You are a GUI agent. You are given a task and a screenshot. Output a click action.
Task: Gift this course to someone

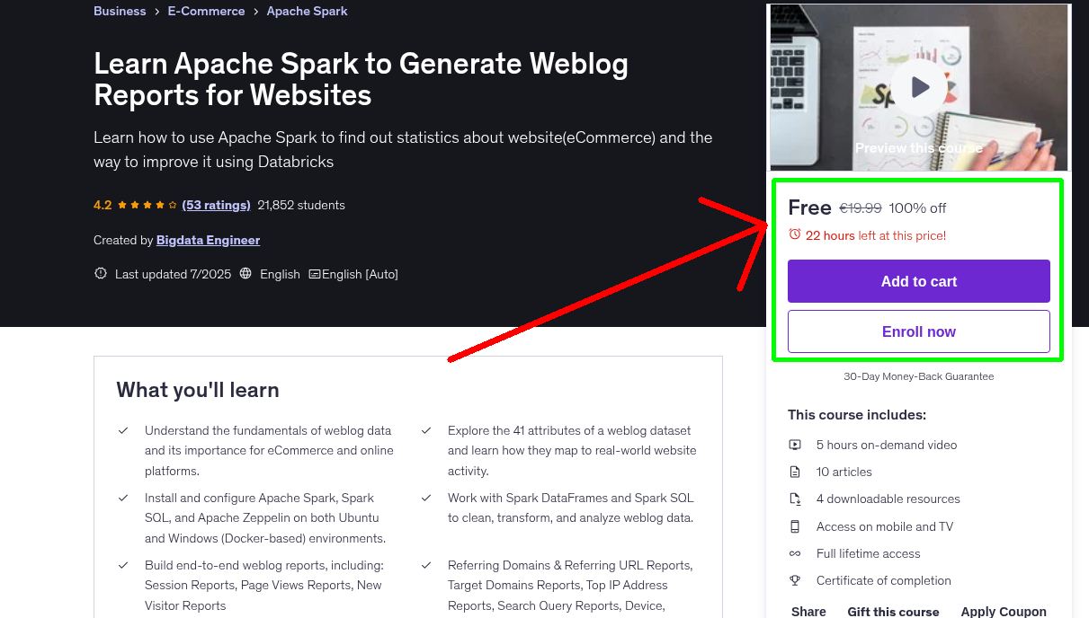[x=893, y=611]
